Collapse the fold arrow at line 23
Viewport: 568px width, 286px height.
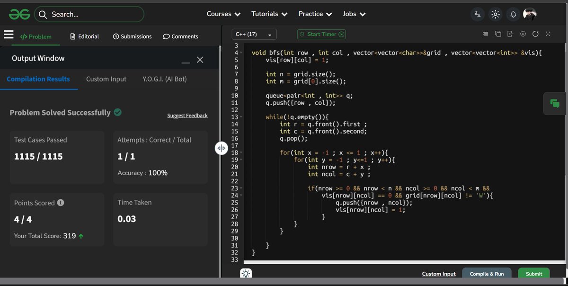(241, 188)
